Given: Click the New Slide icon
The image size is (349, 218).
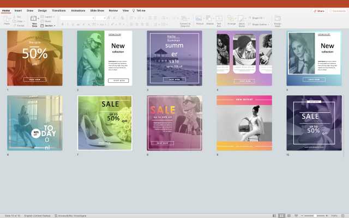Looking at the screenshot, I should (x=34, y=20).
